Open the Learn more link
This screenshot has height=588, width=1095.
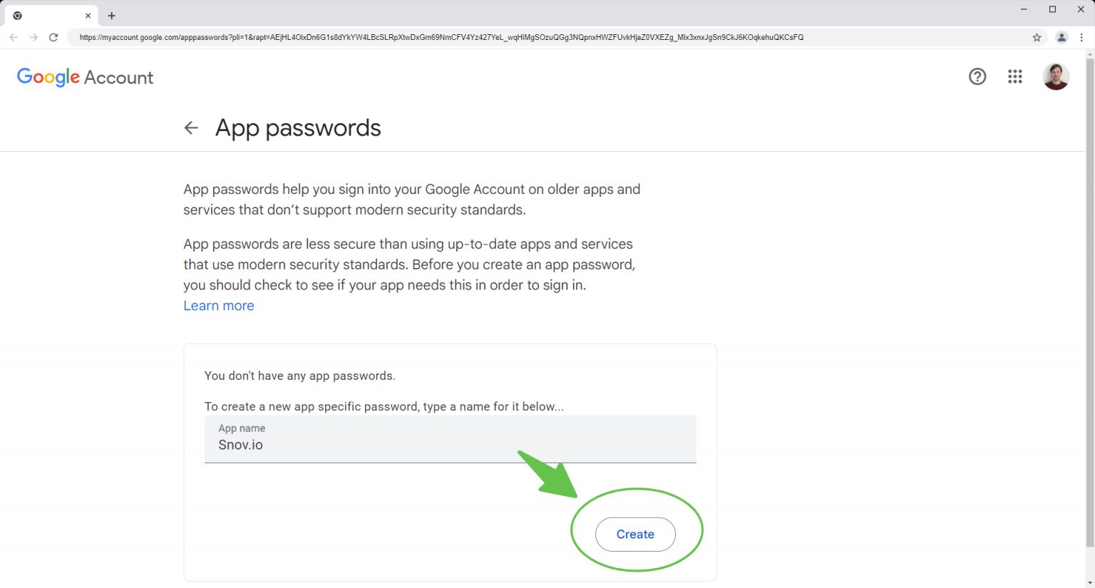click(x=218, y=305)
